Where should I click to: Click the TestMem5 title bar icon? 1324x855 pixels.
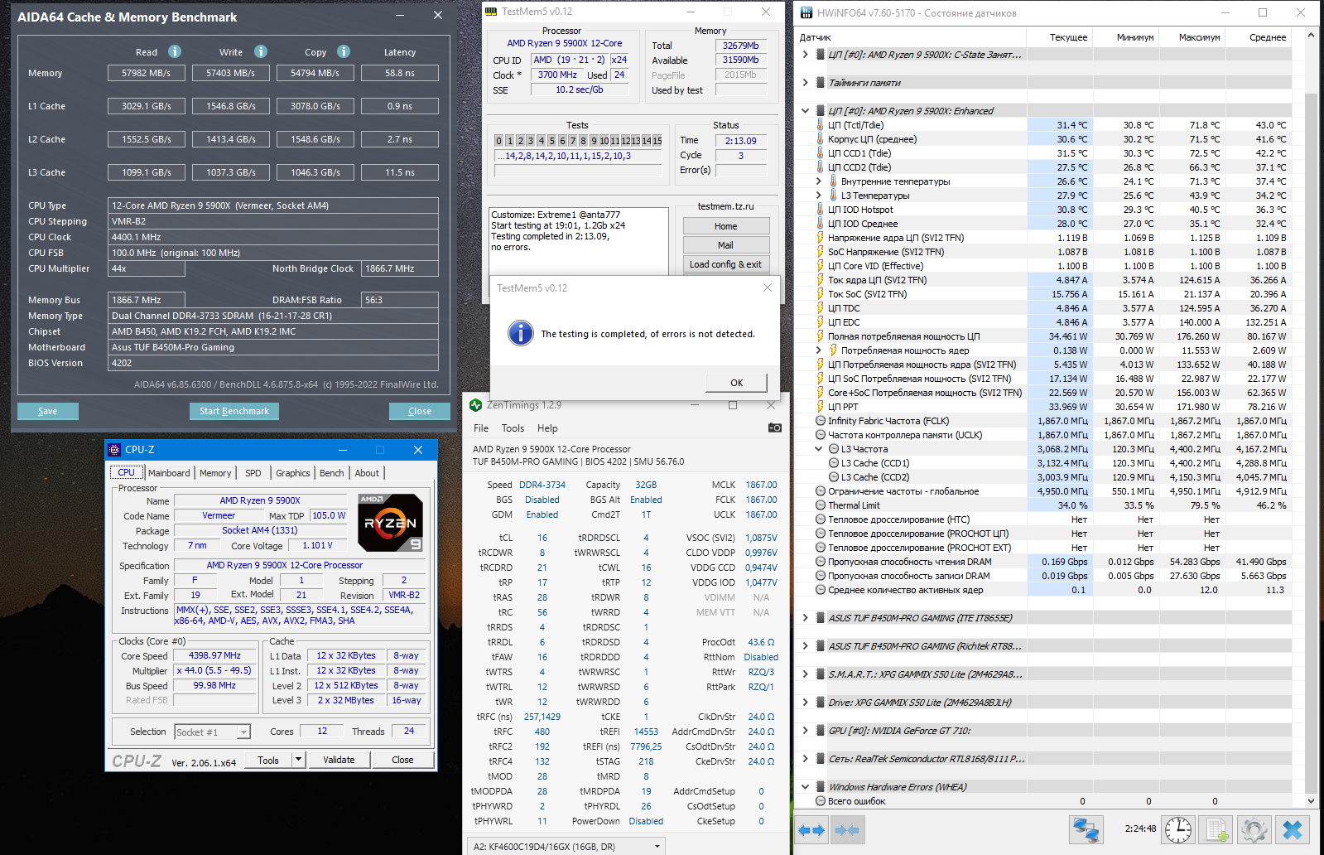(491, 12)
